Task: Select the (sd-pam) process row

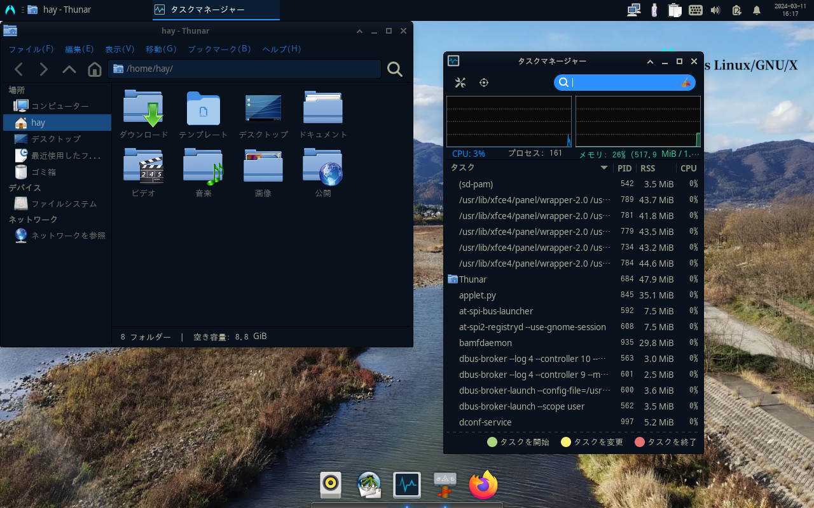Action: pyautogui.click(x=574, y=184)
